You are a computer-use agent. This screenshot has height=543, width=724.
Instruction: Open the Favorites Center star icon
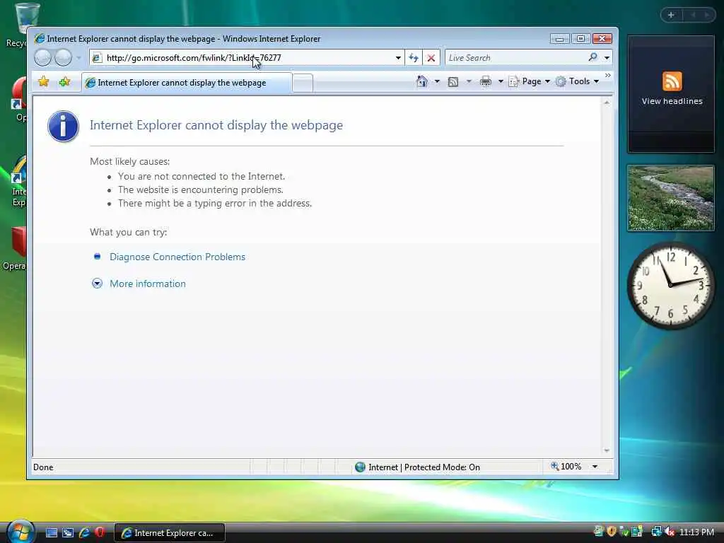43,82
